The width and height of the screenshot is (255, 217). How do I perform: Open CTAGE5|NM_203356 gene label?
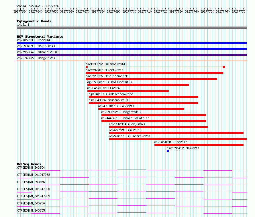pos(31,182)
